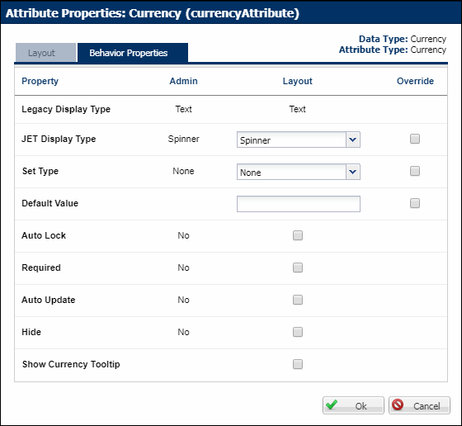
Task: Click the Admin value Spinner text
Action: pos(183,139)
